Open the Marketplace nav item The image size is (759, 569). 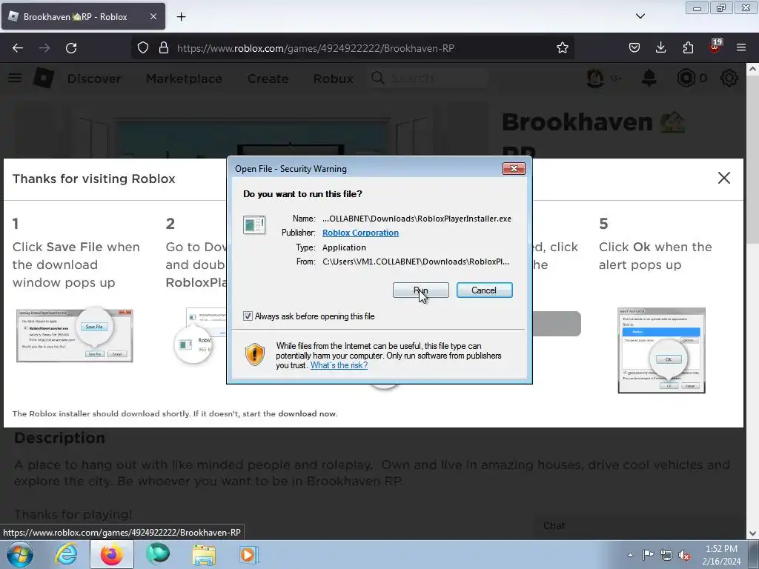click(184, 79)
